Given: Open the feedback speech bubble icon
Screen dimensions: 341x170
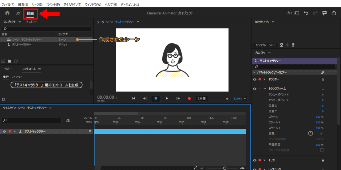Looking at the screenshot, I should pos(325,13).
